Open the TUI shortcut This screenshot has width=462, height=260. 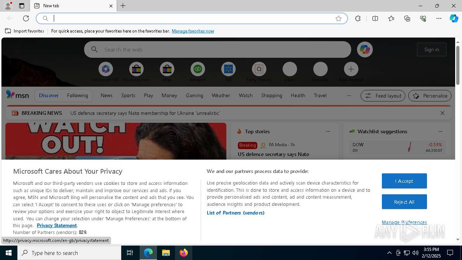click(228, 72)
